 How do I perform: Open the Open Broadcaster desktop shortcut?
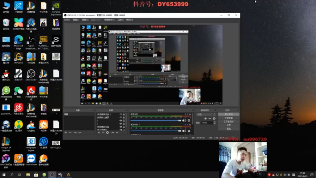coord(31,43)
